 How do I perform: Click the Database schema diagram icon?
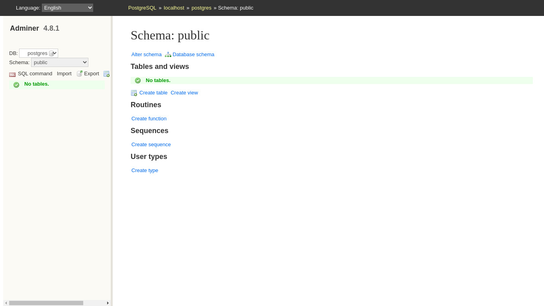[x=168, y=55]
